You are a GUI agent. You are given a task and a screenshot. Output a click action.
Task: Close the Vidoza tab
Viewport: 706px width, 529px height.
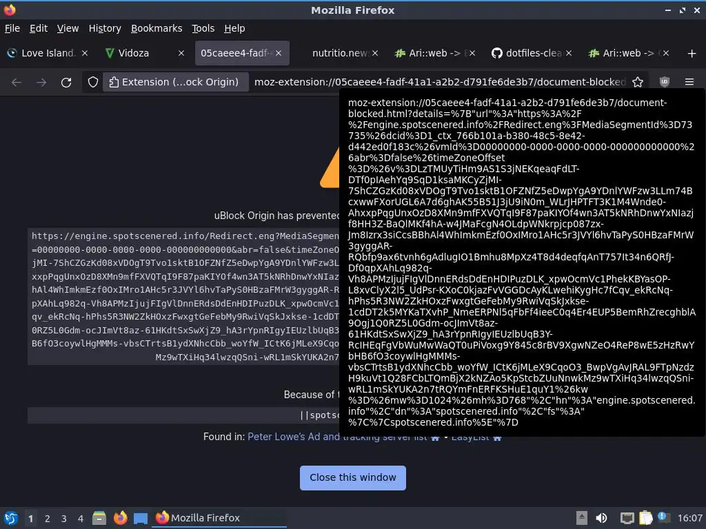pos(181,53)
